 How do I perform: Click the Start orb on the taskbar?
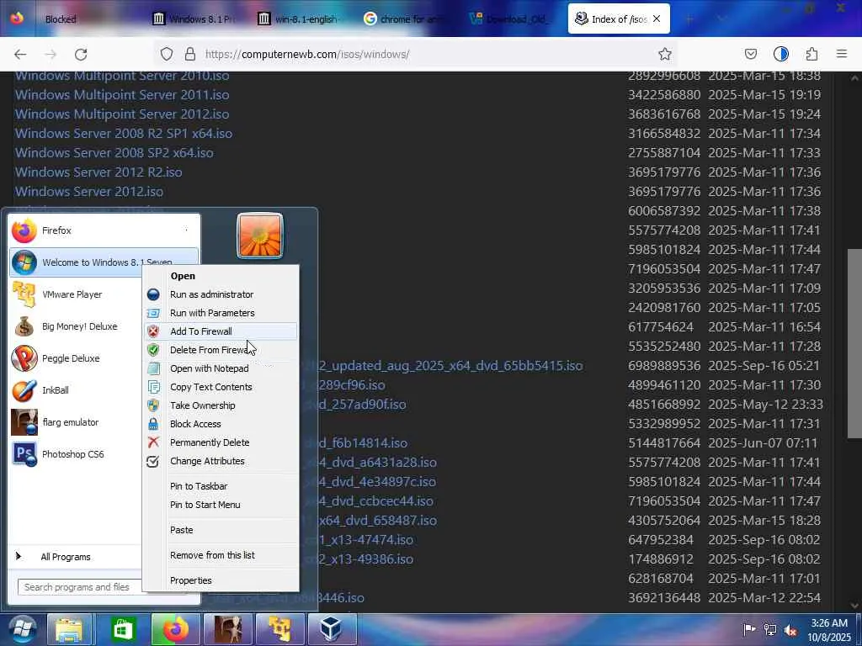coord(22,629)
